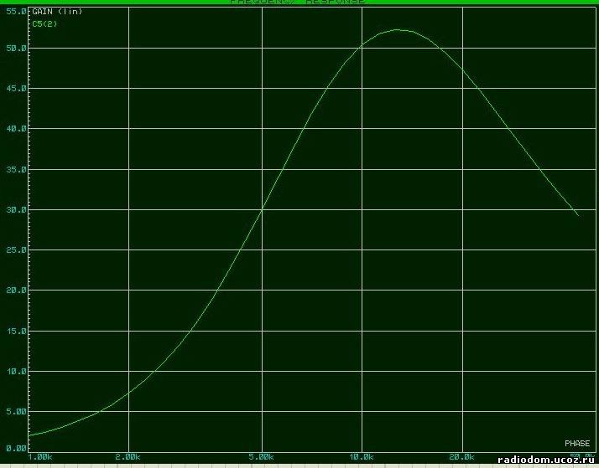
Task: Click the FREQUENCY RESPONSE title bar
Action: pyautogui.click(x=298, y=2)
